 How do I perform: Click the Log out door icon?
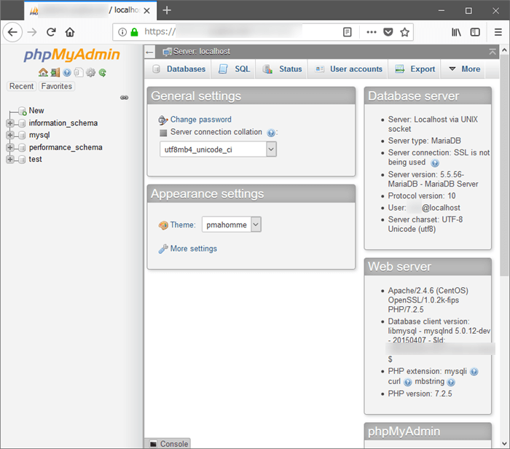pos(55,72)
